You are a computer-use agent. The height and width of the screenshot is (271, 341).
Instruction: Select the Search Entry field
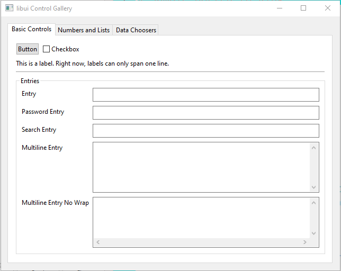coord(205,131)
